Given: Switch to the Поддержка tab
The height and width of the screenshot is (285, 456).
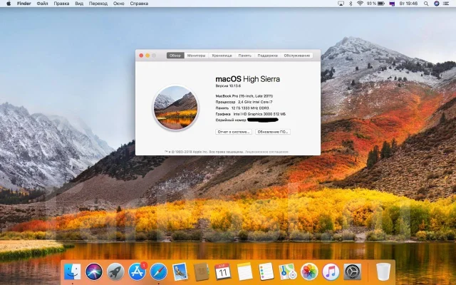Looking at the screenshot, I should [x=268, y=56].
